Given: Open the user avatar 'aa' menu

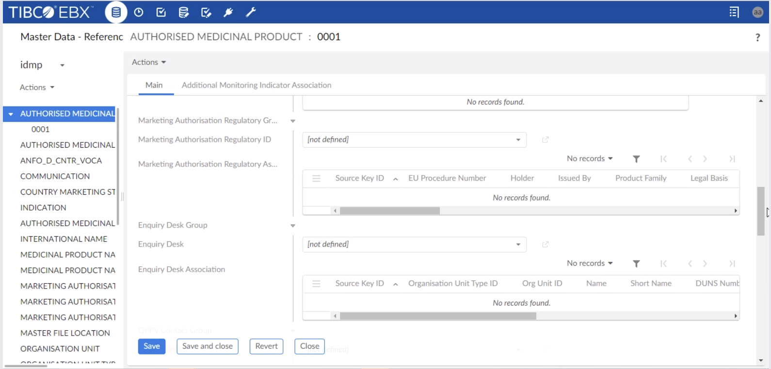Looking at the screenshot, I should [757, 12].
